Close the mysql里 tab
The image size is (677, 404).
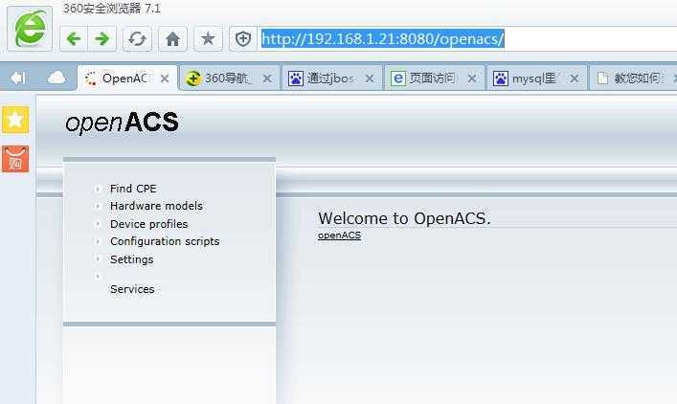click(x=575, y=79)
